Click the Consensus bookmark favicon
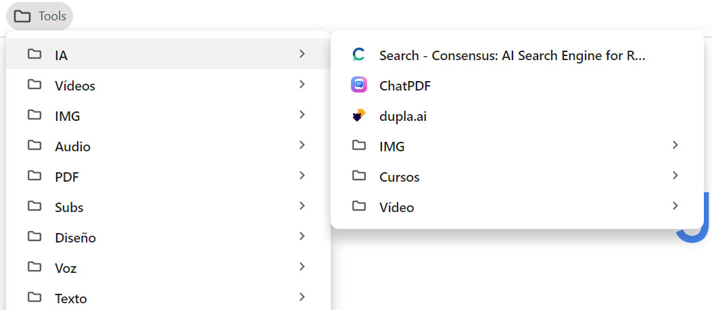The height and width of the screenshot is (310, 712). pos(359,55)
